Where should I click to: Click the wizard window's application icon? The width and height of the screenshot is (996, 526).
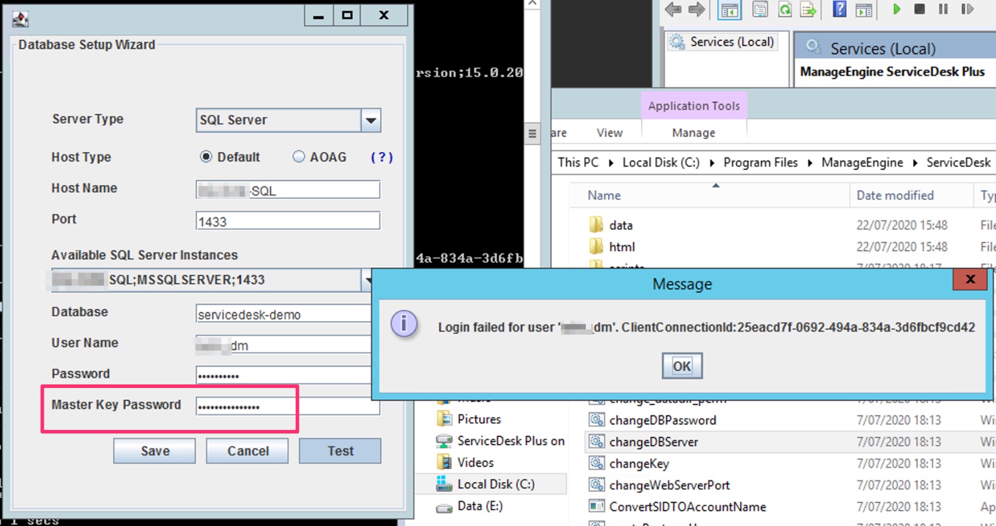click(x=21, y=19)
